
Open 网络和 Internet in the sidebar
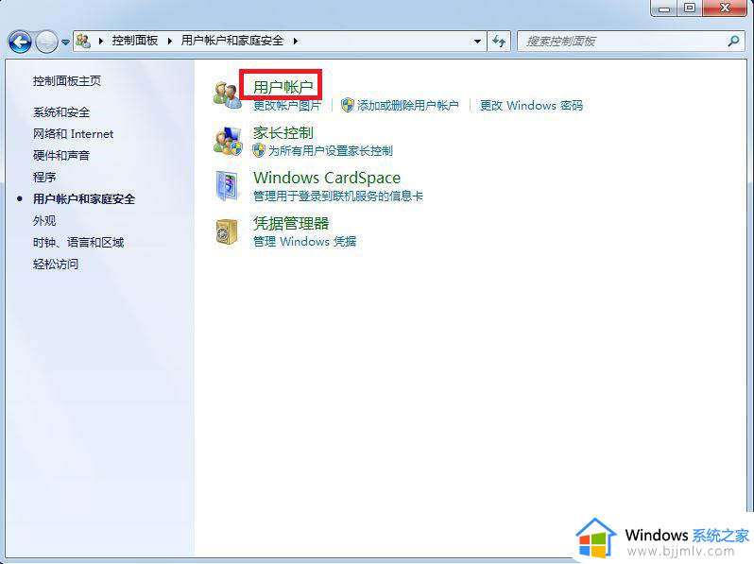[73, 133]
